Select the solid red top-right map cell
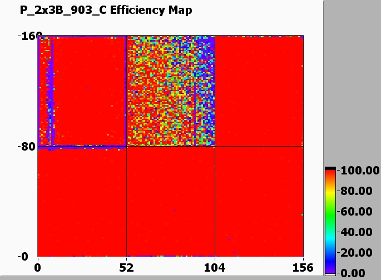 pyautogui.click(x=259, y=91)
